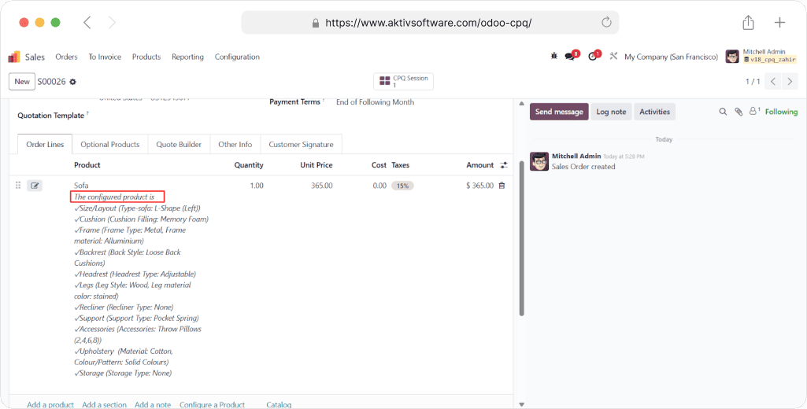This screenshot has width=807, height=409.
Task: Delete the Sofa order line
Action: point(502,186)
